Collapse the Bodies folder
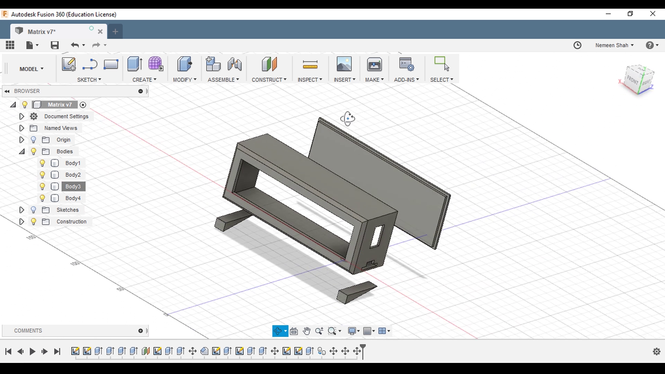 pyautogui.click(x=22, y=151)
